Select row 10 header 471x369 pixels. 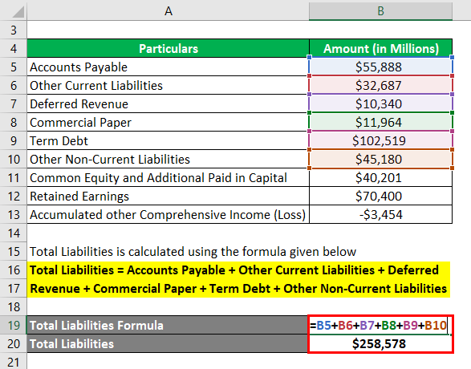14,159
